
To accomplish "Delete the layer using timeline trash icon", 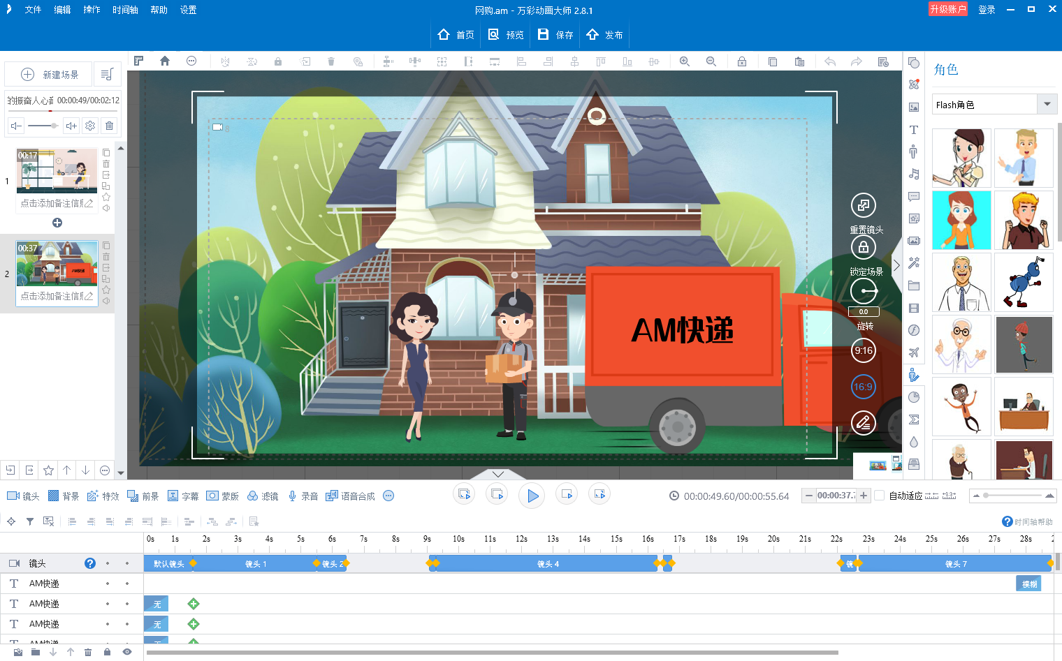I will point(88,652).
